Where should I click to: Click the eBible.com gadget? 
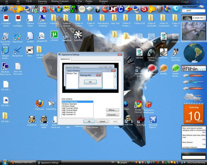pyautogui.click(x=194, y=68)
